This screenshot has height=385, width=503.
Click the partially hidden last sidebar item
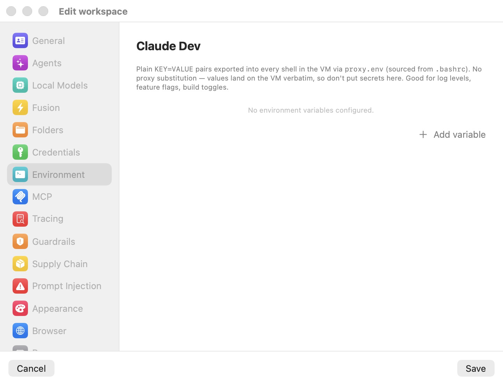point(59,348)
